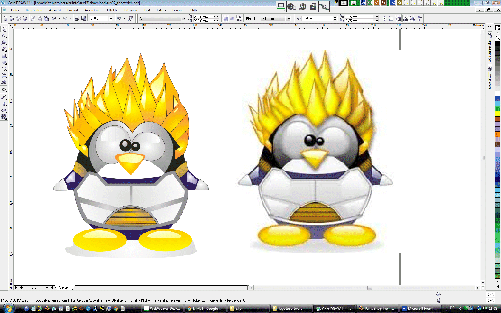Open the Effekte menu
Screen dimensions: 501x313
(112, 10)
